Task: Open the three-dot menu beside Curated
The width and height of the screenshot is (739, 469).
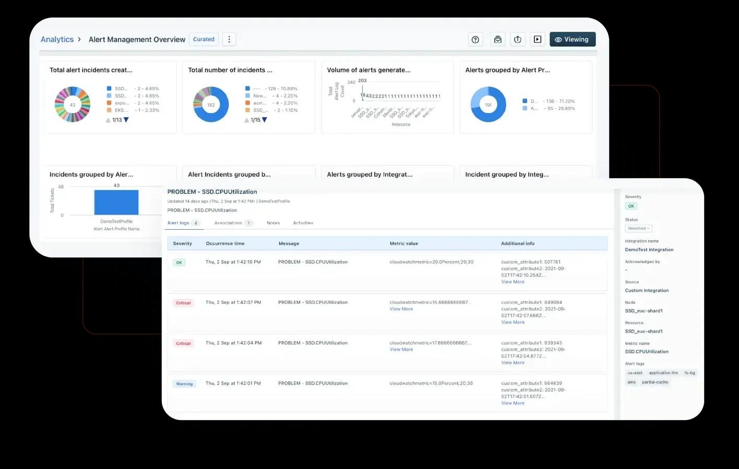Action: point(229,39)
